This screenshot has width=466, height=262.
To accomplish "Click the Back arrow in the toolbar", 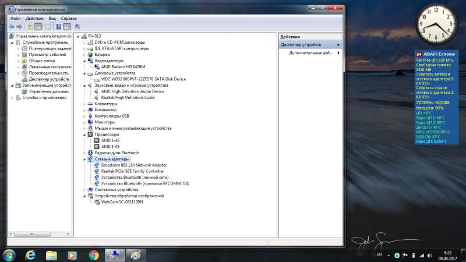I will tap(12, 27).
